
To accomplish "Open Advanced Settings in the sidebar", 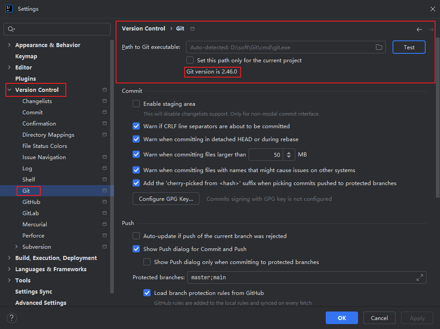I will (41, 303).
